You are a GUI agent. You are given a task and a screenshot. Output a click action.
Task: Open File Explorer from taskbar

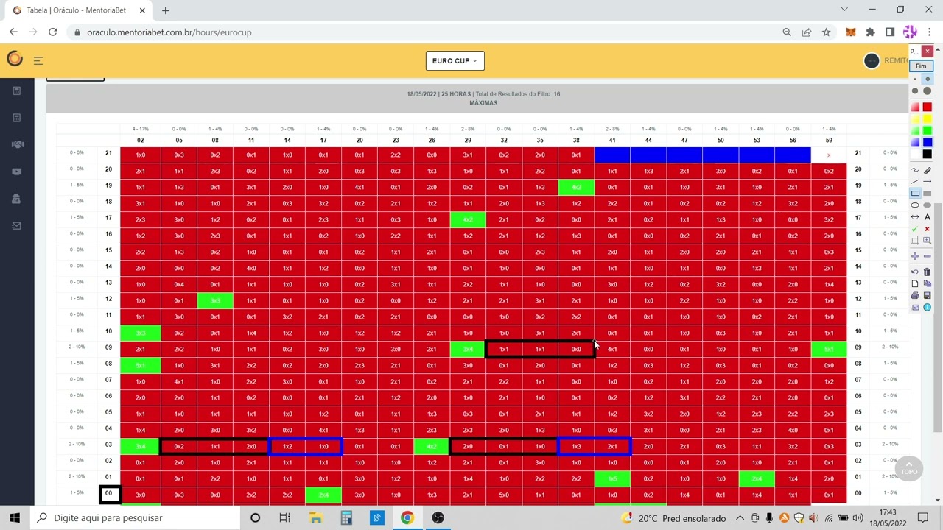pos(315,518)
